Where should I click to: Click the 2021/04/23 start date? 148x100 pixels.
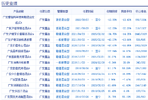[78, 34]
